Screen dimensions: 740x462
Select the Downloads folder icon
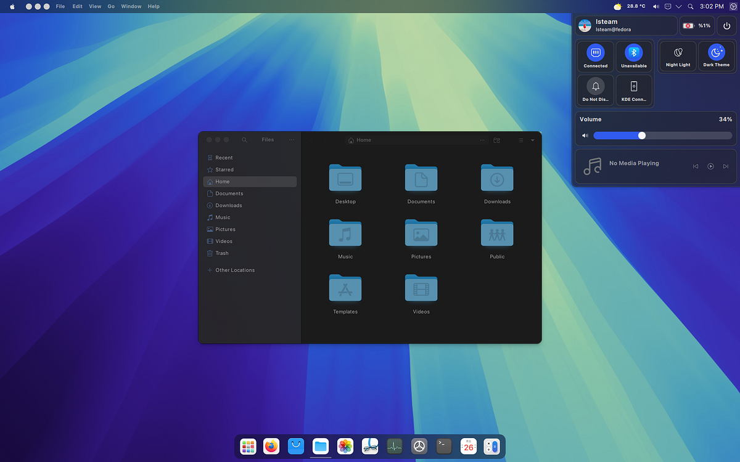497,177
